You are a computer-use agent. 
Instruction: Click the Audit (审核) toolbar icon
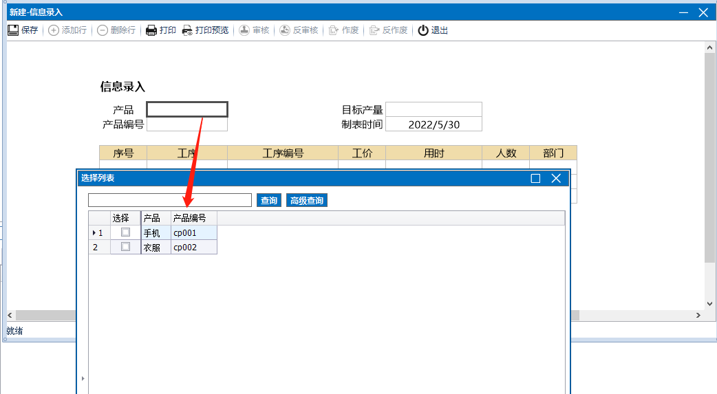click(x=244, y=30)
